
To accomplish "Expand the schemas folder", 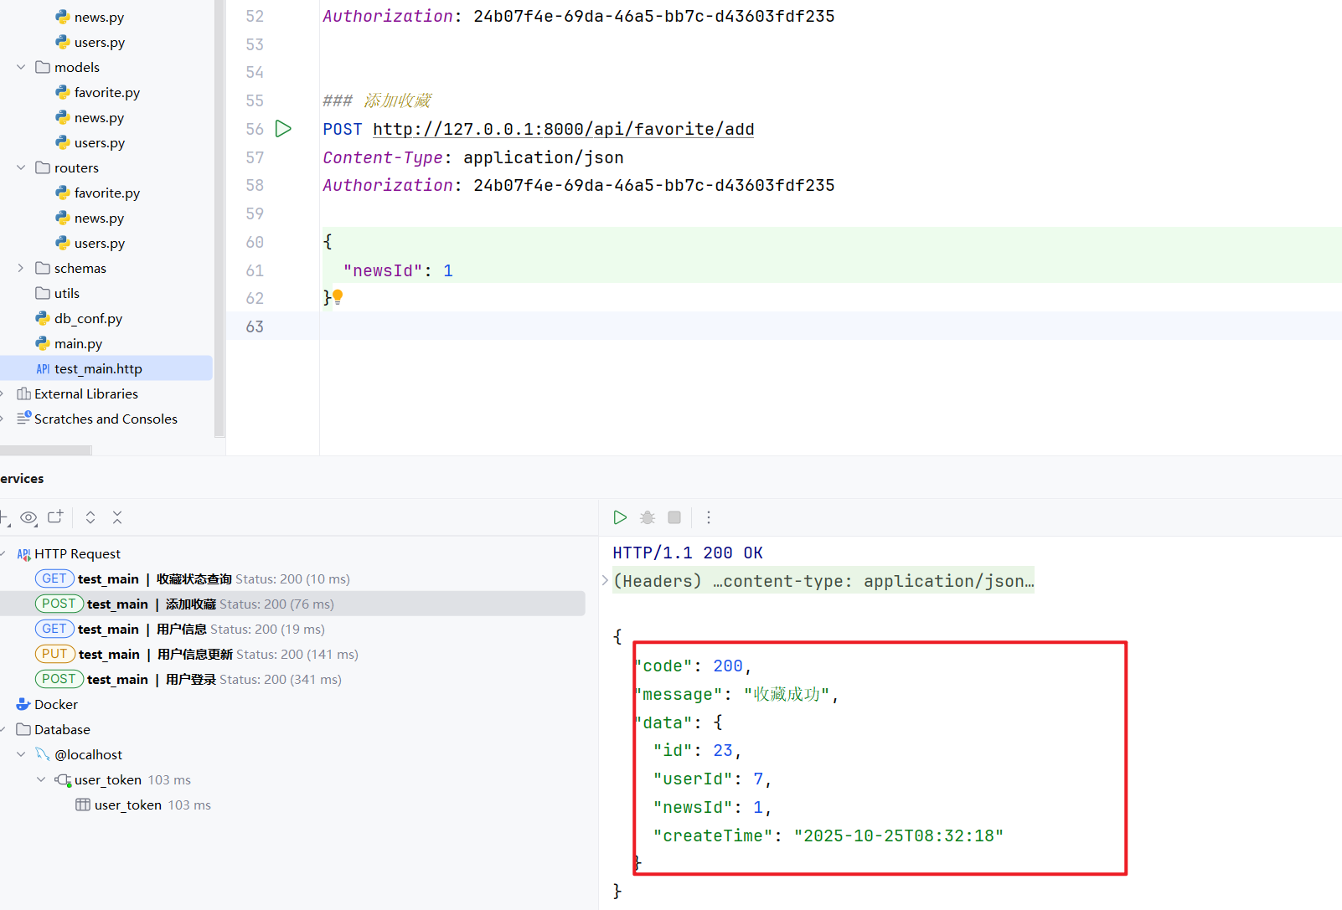I will [x=21, y=268].
